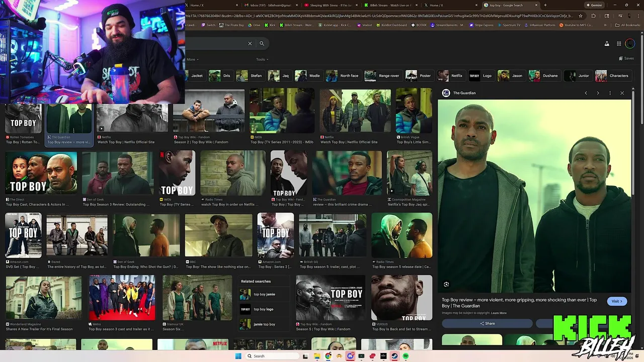This screenshot has width=644, height=362.
Task: Click the Visit button
Action: (x=617, y=301)
